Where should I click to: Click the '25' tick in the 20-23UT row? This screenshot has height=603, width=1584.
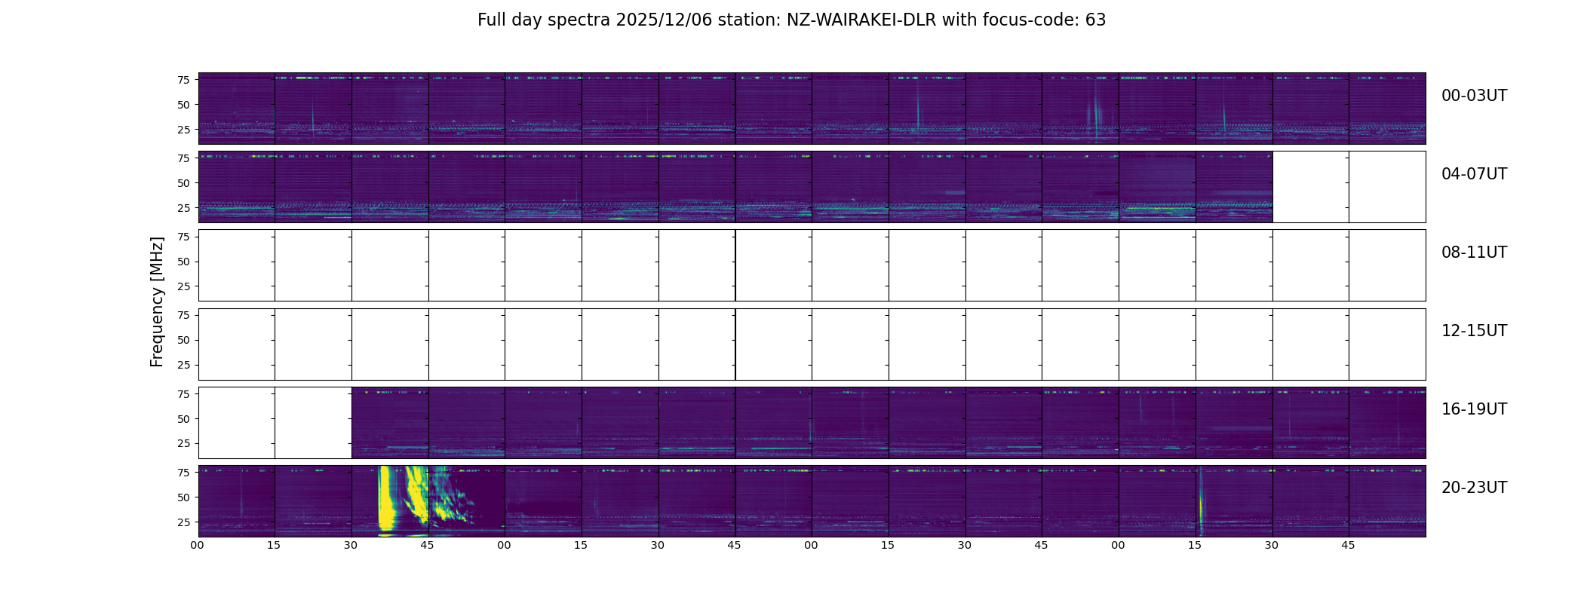(183, 522)
